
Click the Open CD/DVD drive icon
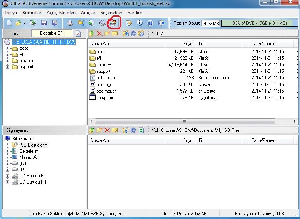[33, 23]
